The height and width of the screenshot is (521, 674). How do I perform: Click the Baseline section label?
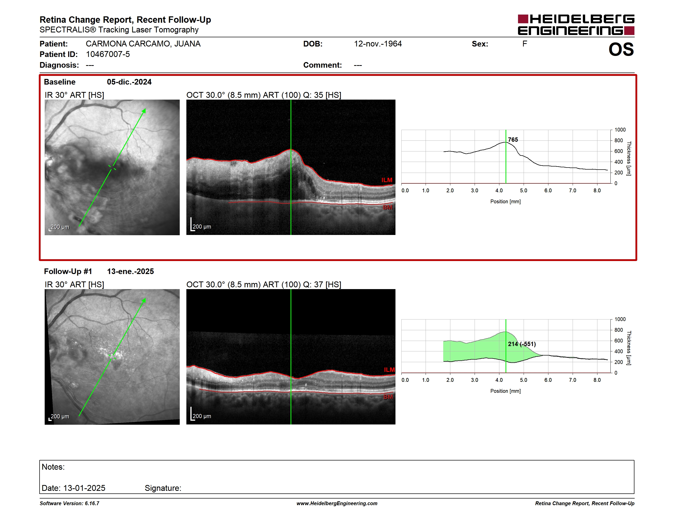(x=59, y=82)
